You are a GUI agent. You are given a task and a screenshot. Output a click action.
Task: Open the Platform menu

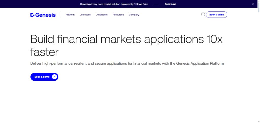pos(70,15)
